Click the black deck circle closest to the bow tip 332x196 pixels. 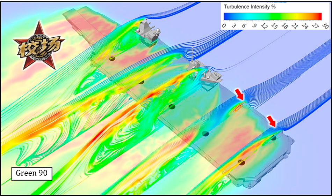[x=241, y=162]
